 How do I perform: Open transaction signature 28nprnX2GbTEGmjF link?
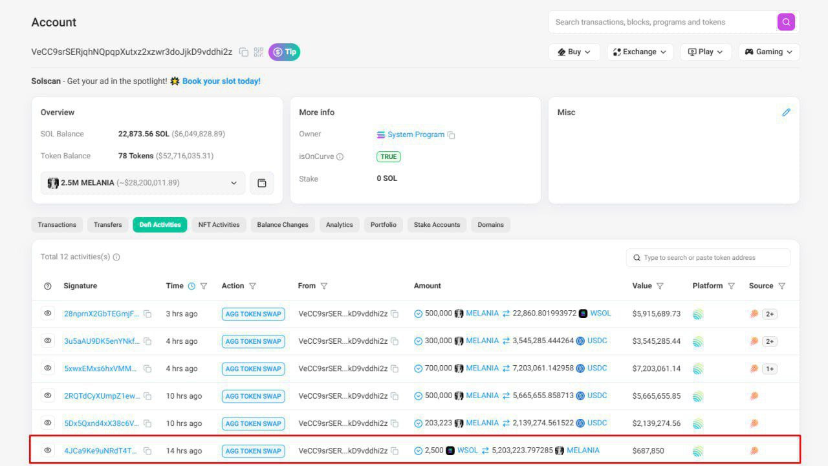[x=102, y=314]
